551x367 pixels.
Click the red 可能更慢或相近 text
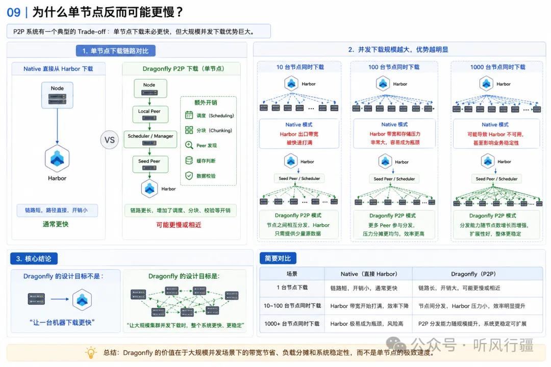point(179,225)
